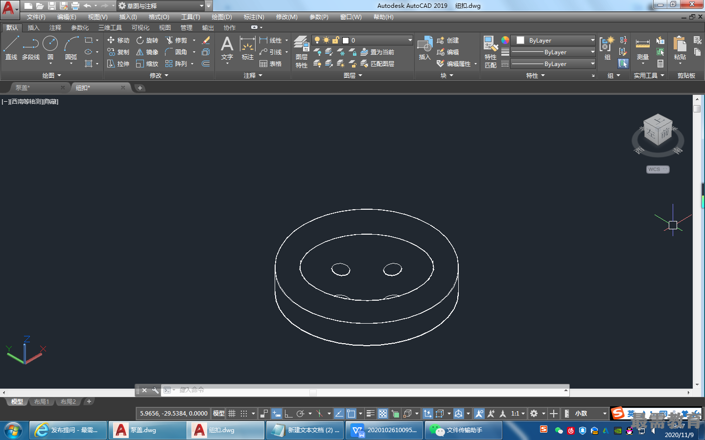The image size is (705, 440).
Task: Launch the Array (阵列) tool
Action: 176,64
